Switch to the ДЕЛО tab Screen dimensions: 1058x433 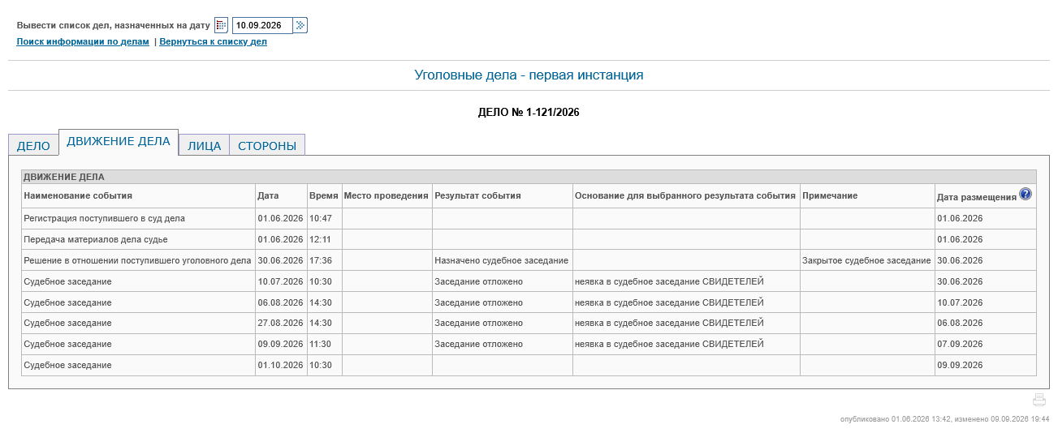tap(33, 146)
